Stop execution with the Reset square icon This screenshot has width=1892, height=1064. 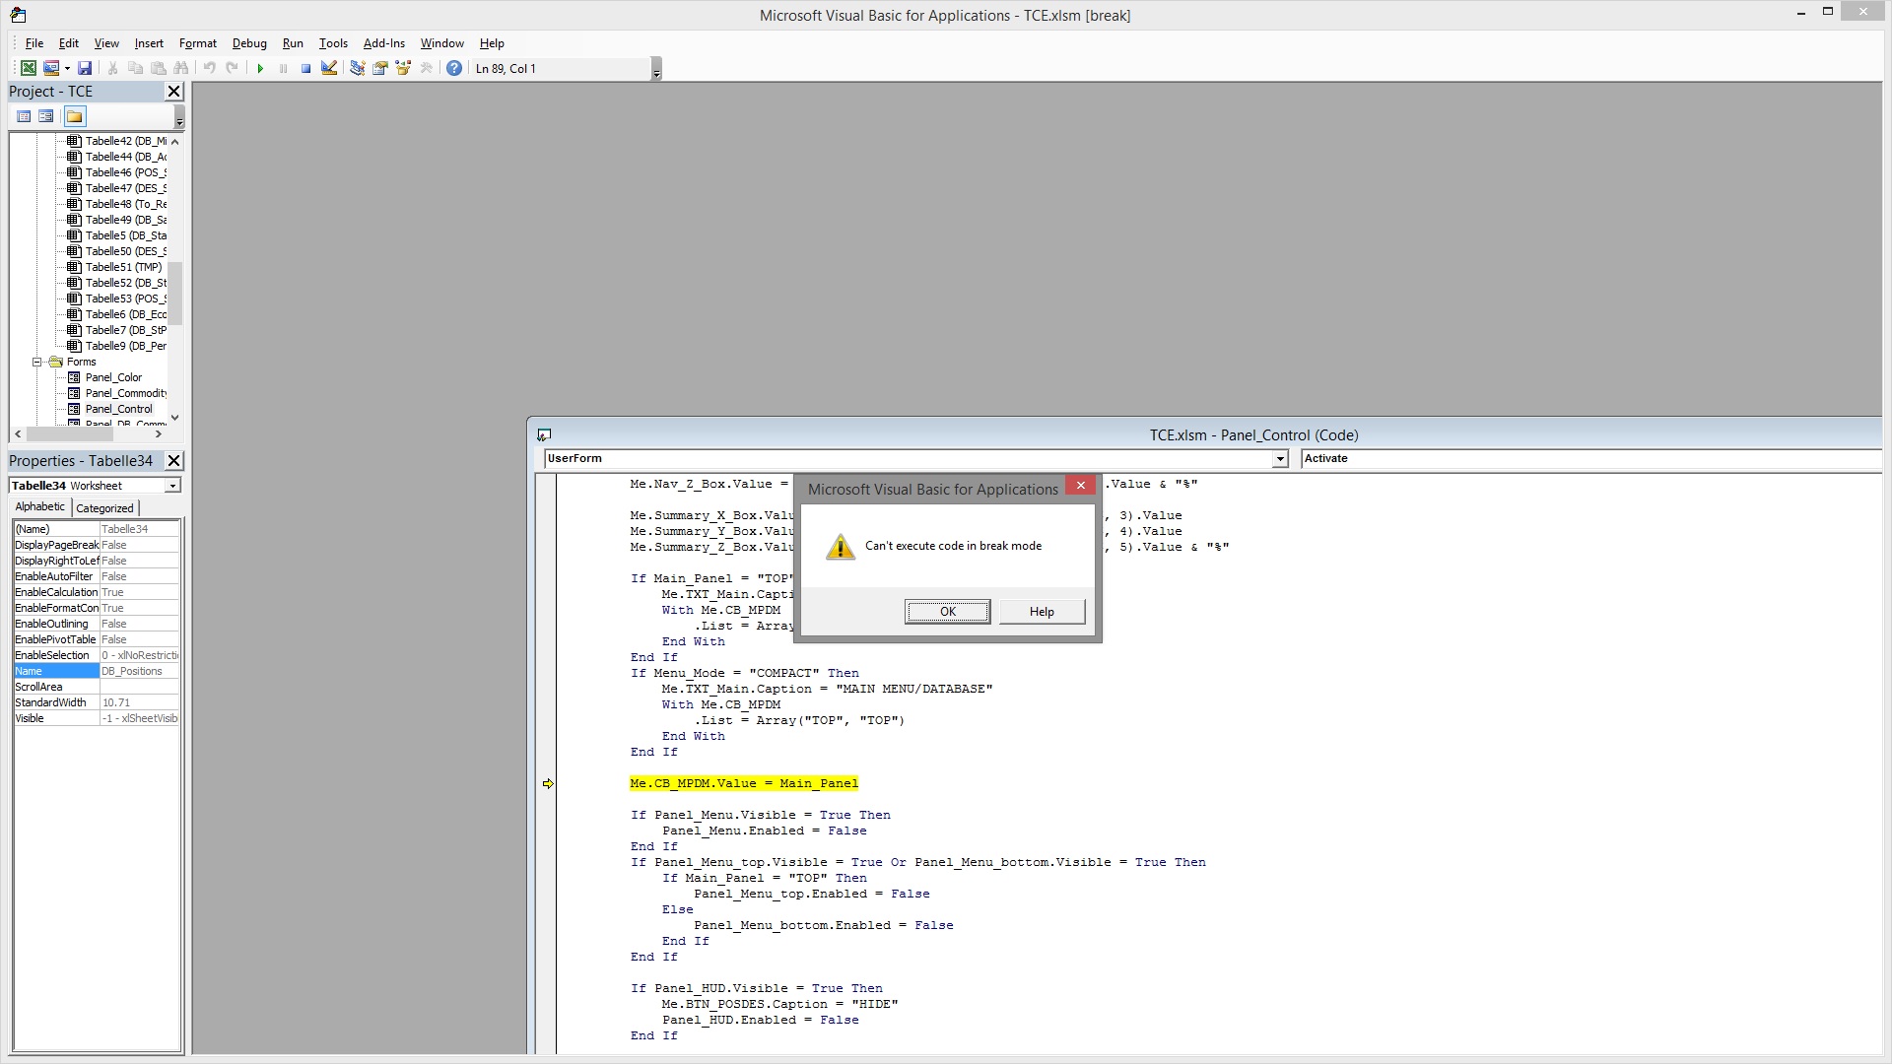point(305,68)
